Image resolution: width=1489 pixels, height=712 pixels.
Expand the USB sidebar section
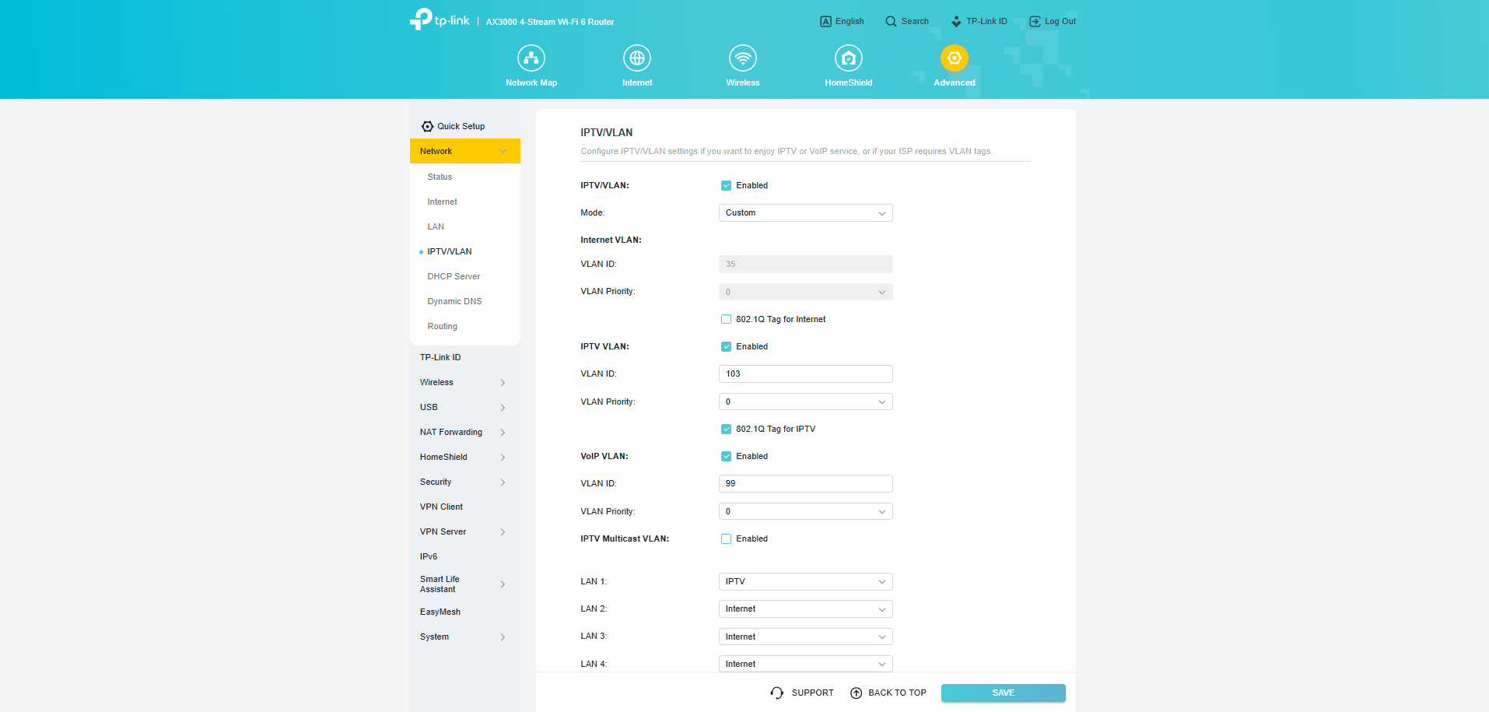465,407
